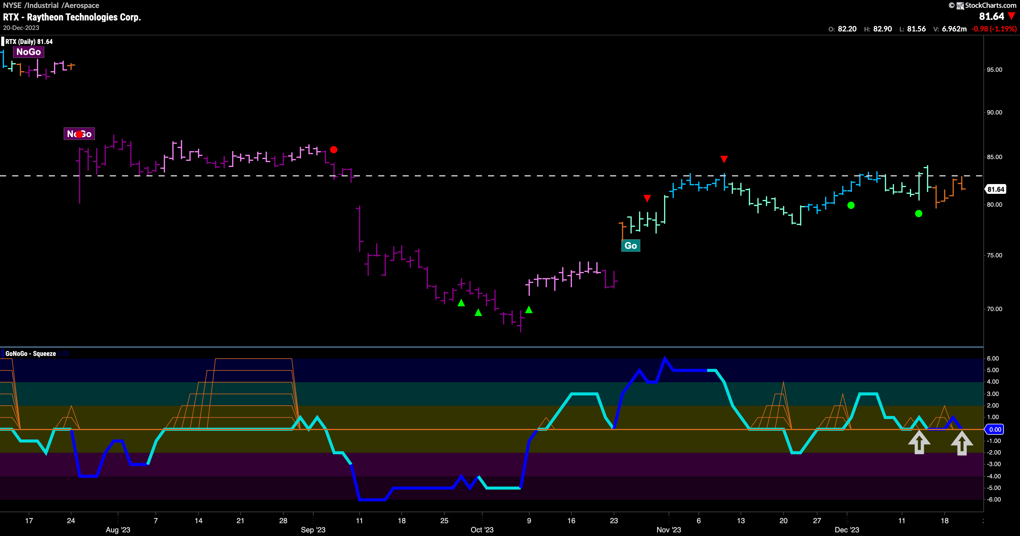The image size is (1020, 536).
Task: Click the open value 82.20
Action: pos(847,29)
